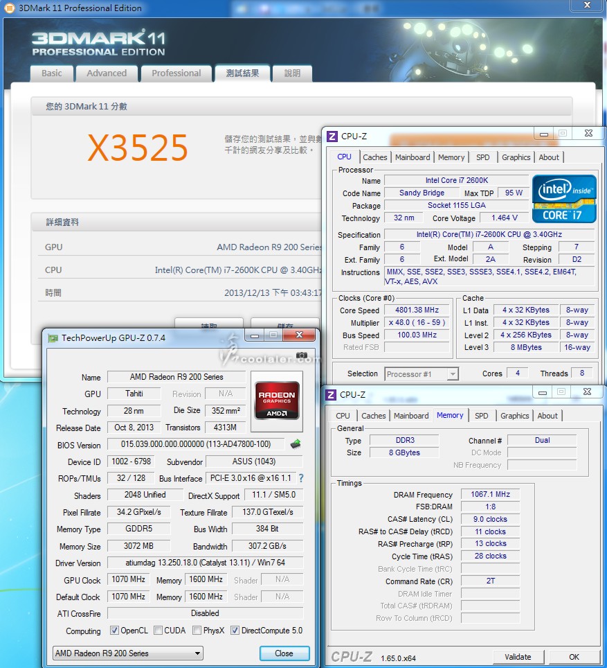Toggle the DirectCompute 5.0 checkbox
Viewport: 607px width, 668px height.
pos(235,630)
